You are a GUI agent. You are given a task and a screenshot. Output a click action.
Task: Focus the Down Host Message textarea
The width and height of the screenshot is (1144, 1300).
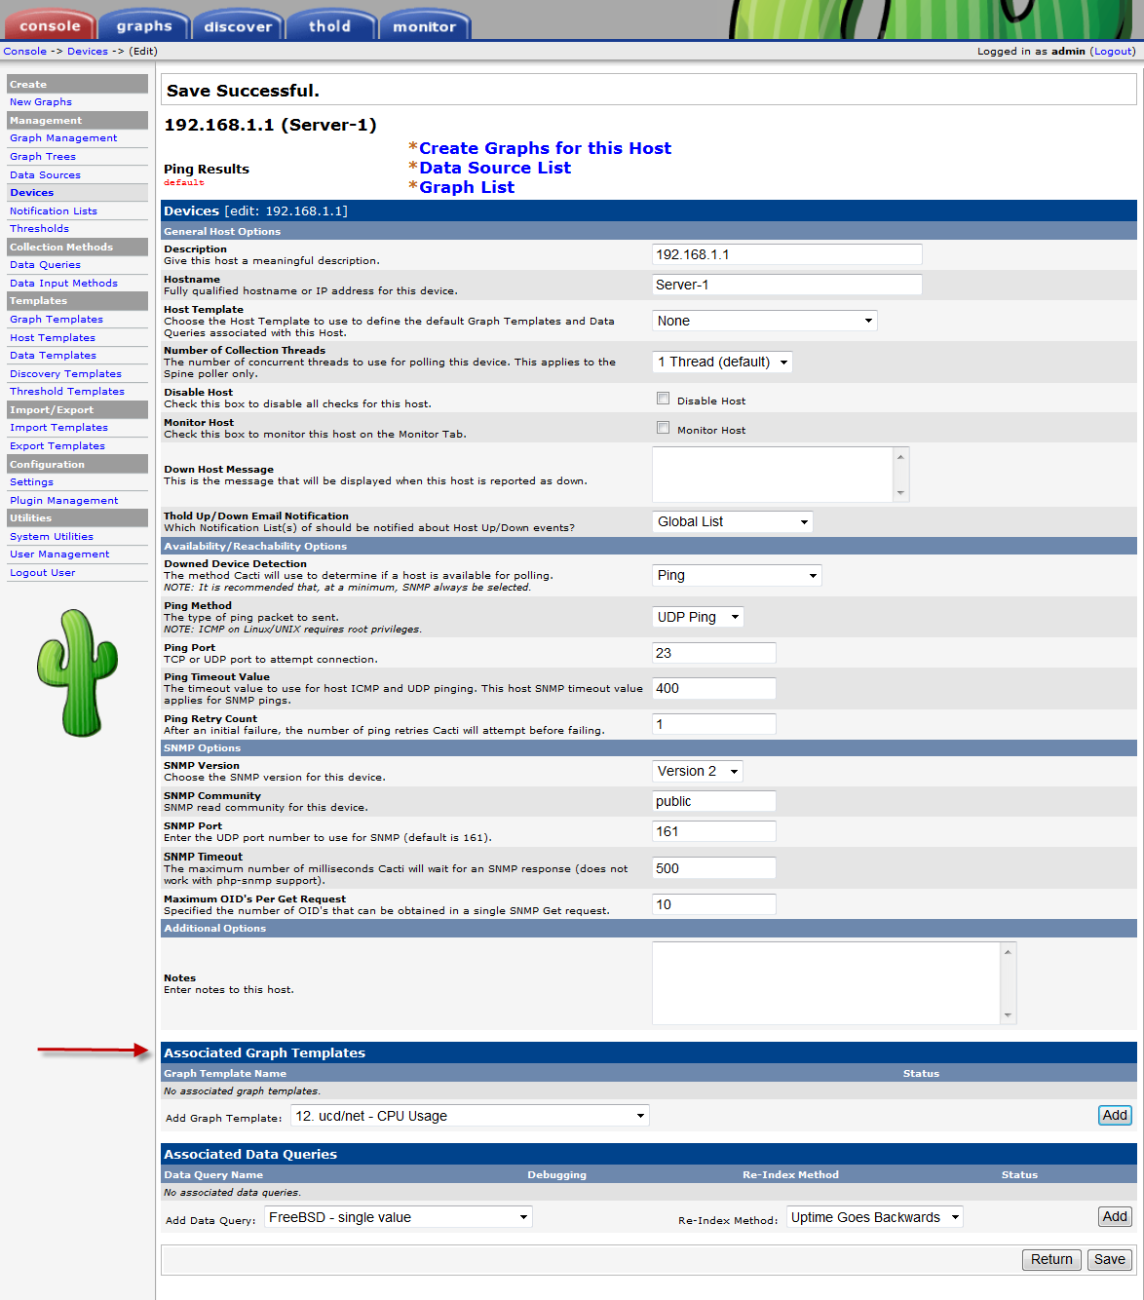point(773,475)
